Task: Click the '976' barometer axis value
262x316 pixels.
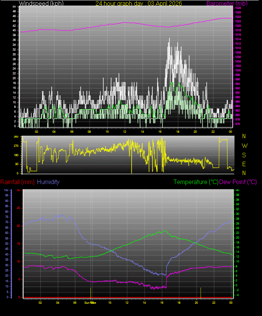Action: [x=237, y=124]
